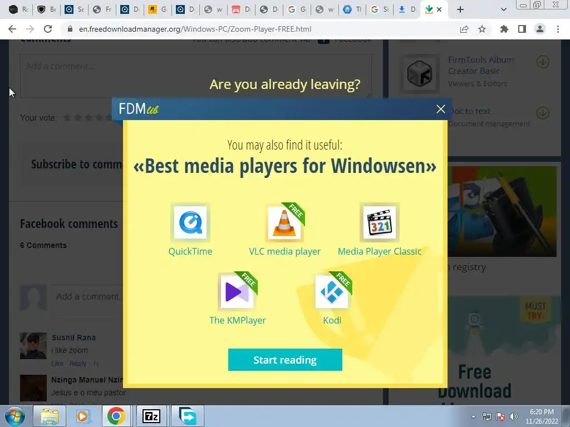Reload the current page
This screenshot has height=427, width=570.
pyautogui.click(x=48, y=29)
